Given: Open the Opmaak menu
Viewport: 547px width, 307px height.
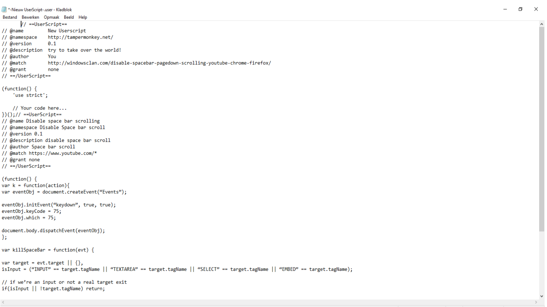Looking at the screenshot, I should tap(51, 17).
